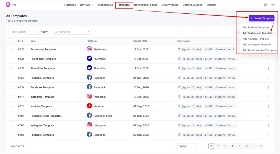
Task: Select checkbox for row #625
Action: (11, 78)
